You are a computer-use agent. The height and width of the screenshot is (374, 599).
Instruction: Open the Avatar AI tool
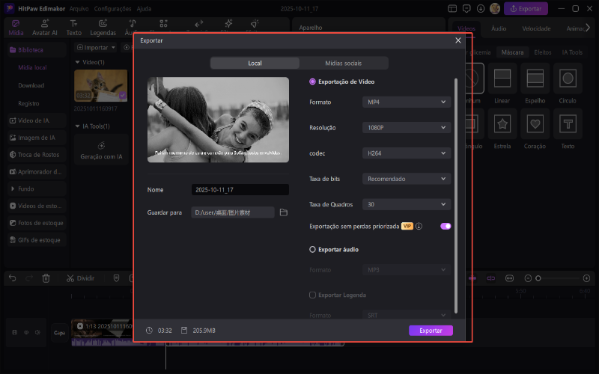click(44, 28)
